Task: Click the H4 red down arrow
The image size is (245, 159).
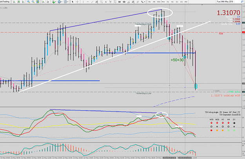Action: 229,123
